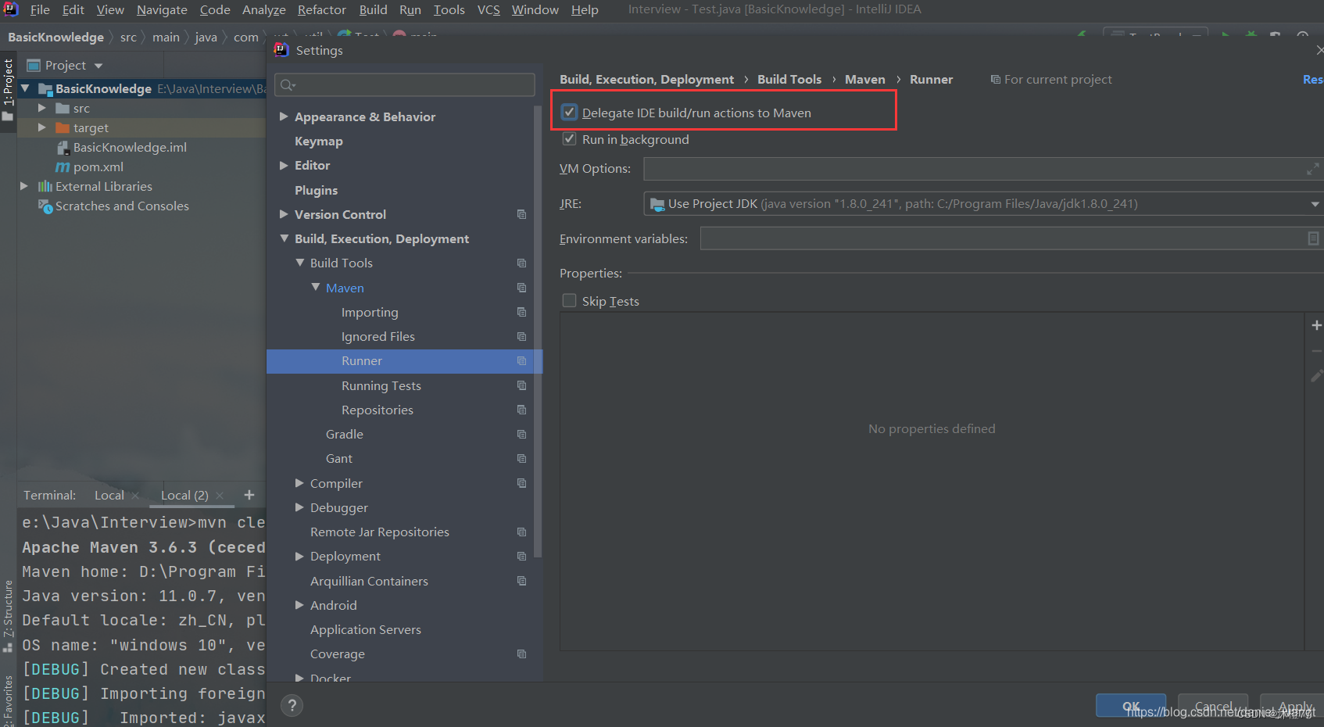Expand Version Control settings section
This screenshot has width=1324, height=727.
[284, 214]
